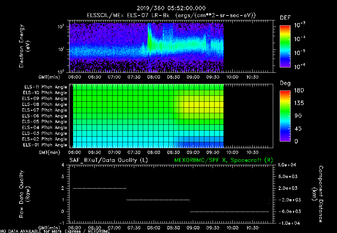Click the 45 degree scale value
The width and height of the screenshot is (337, 233).
(x=298, y=129)
